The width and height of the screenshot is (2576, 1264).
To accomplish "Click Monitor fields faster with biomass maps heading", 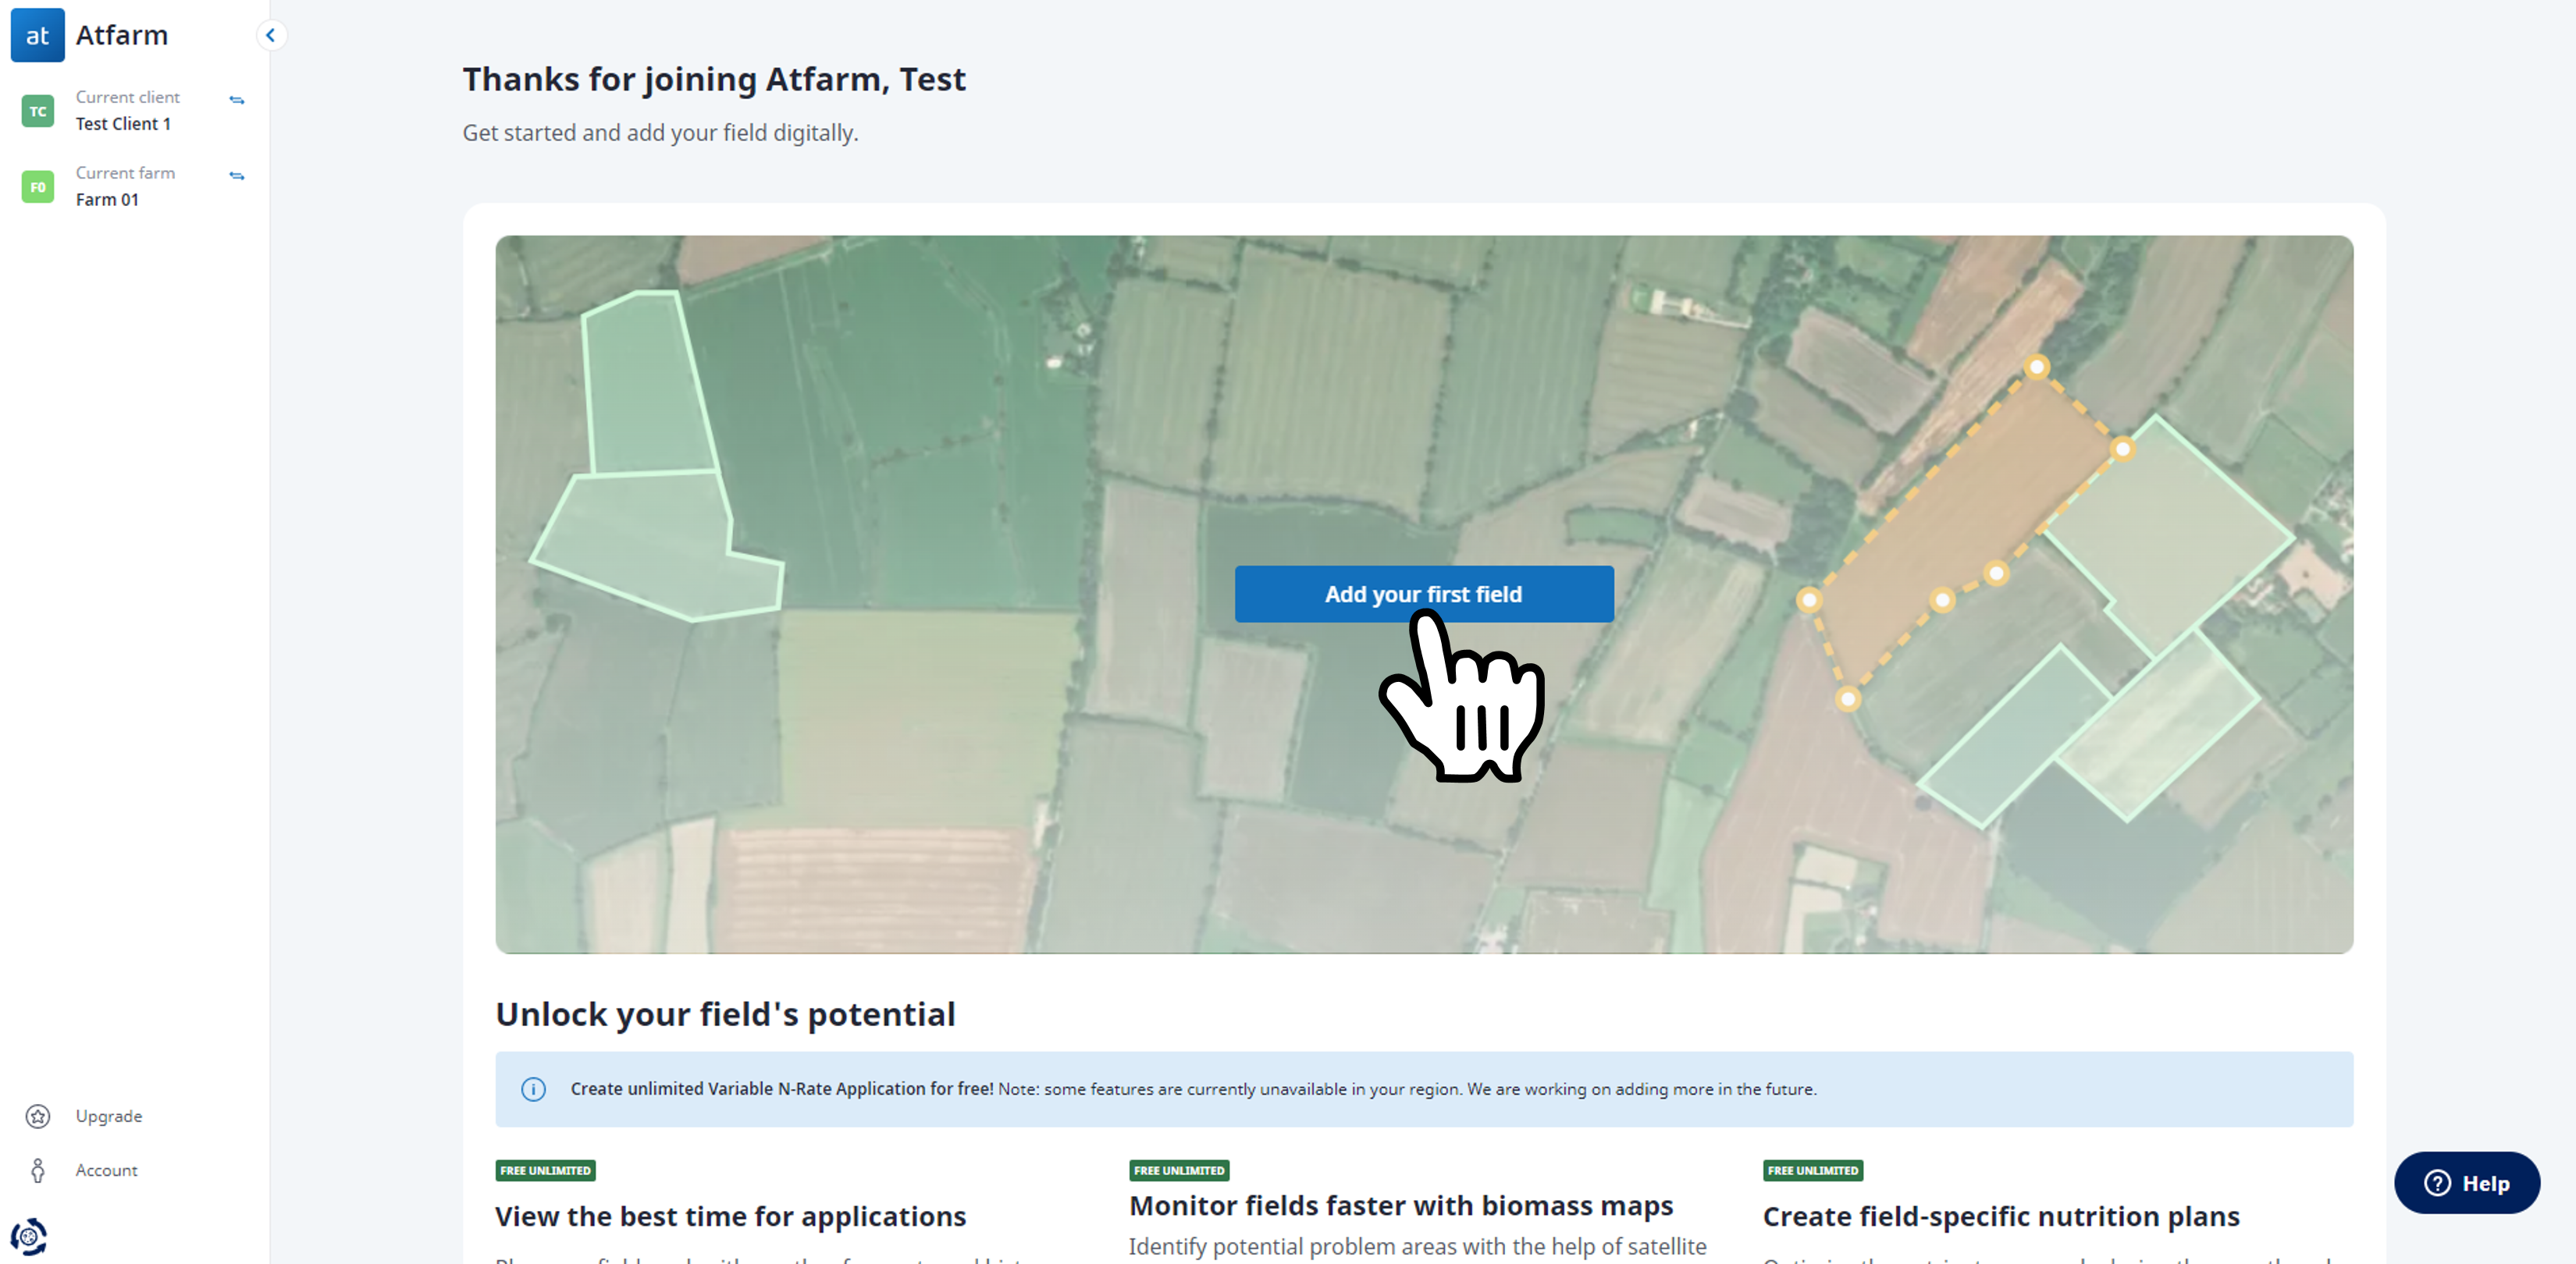I will pyautogui.click(x=1400, y=1205).
